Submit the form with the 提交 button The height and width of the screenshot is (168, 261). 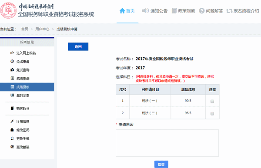coord(161,165)
